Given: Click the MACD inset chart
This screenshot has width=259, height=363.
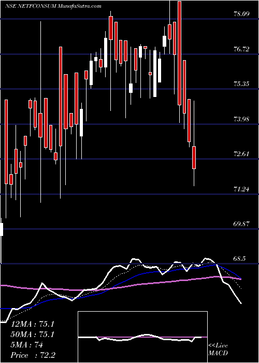Looking at the screenshot, I should pos(142,337).
